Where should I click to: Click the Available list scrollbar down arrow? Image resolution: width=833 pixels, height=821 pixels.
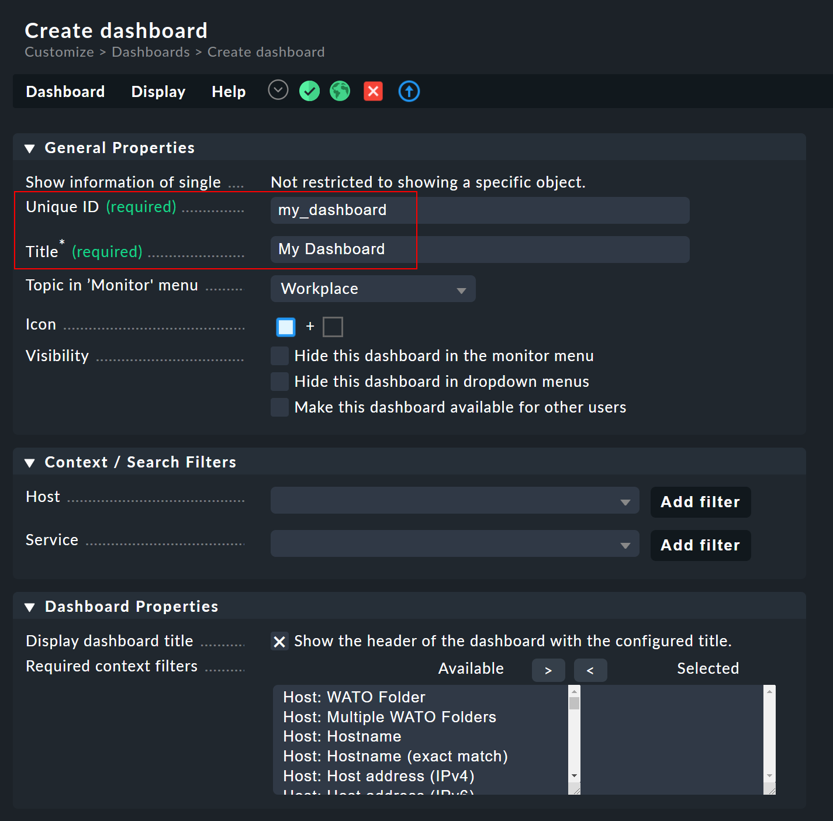click(x=574, y=776)
